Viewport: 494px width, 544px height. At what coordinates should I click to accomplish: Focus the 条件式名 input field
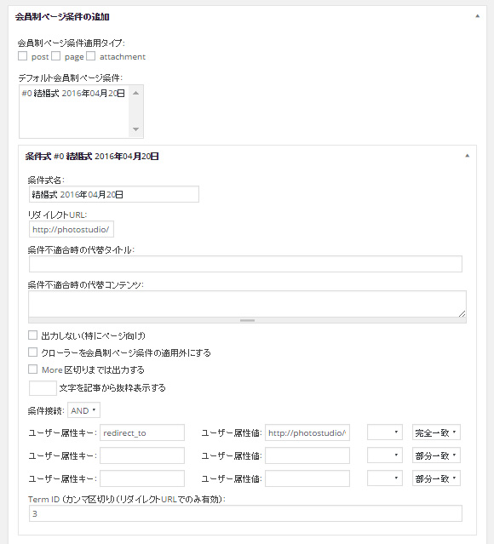pyautogui.click(x=114, y=194)
